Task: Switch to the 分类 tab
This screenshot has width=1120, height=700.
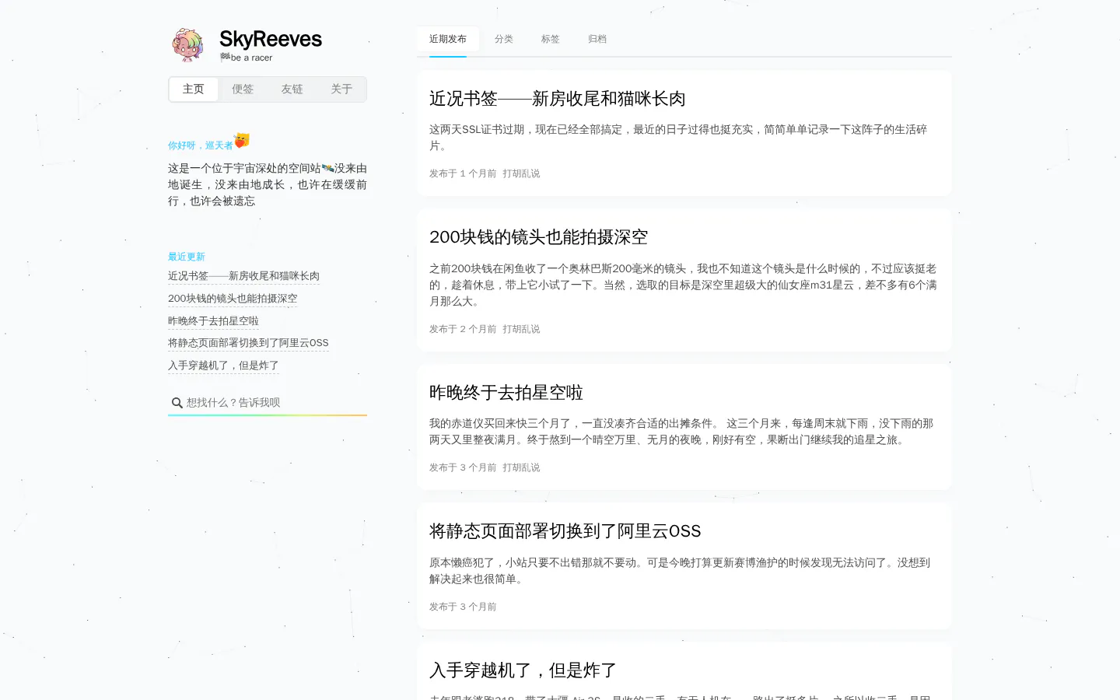Action: 504,39
